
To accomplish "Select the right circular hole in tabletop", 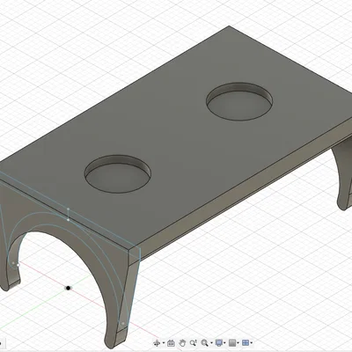I will click(x=239, y=101).
